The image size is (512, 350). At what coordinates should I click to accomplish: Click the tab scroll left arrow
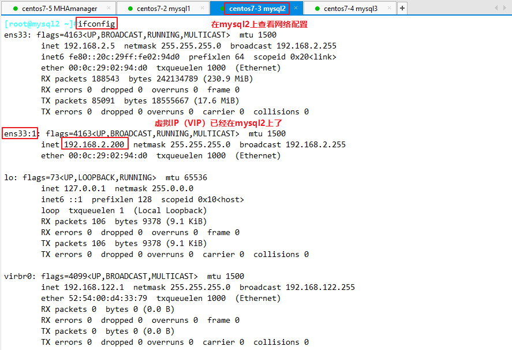click(496, 8)
